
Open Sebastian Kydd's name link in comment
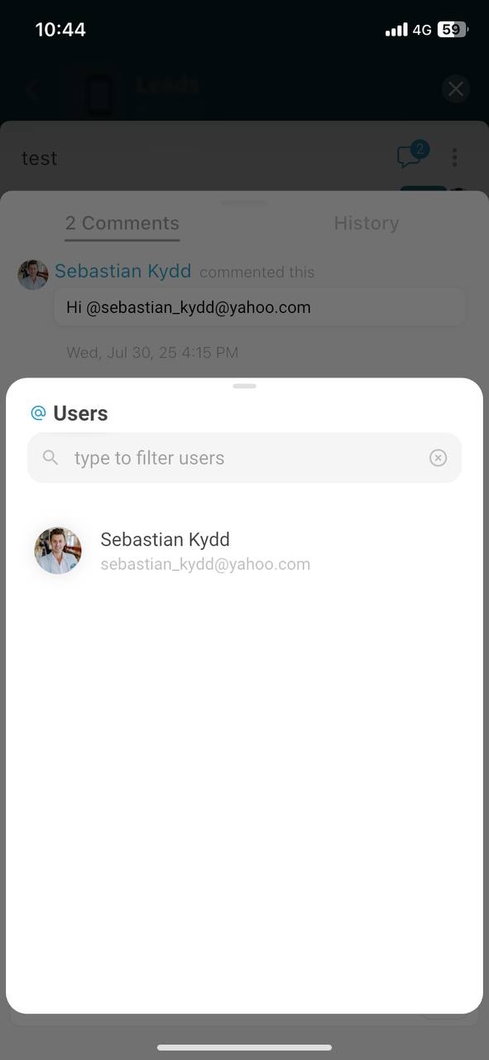pyautogui.click(x=123, y=271)
